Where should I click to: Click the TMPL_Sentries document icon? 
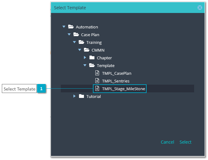coord(97,81)
